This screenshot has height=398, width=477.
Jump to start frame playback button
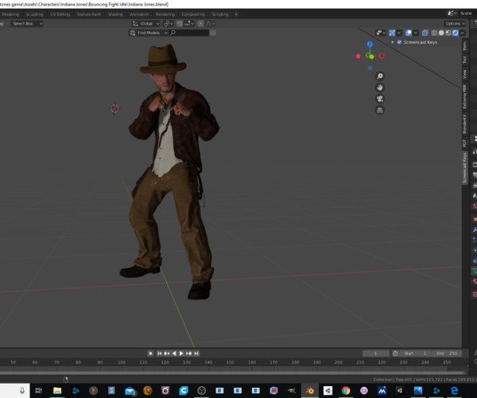click(159, 353)
